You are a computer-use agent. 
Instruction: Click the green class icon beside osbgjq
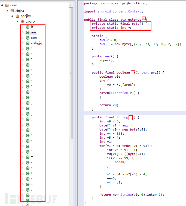(x=28, y=43)
